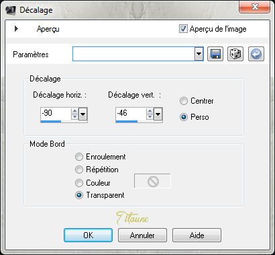This screenshot has height=255, width=275.
Task: Click the Décalage horiz. field showing -90
Action: pos(56,113)
